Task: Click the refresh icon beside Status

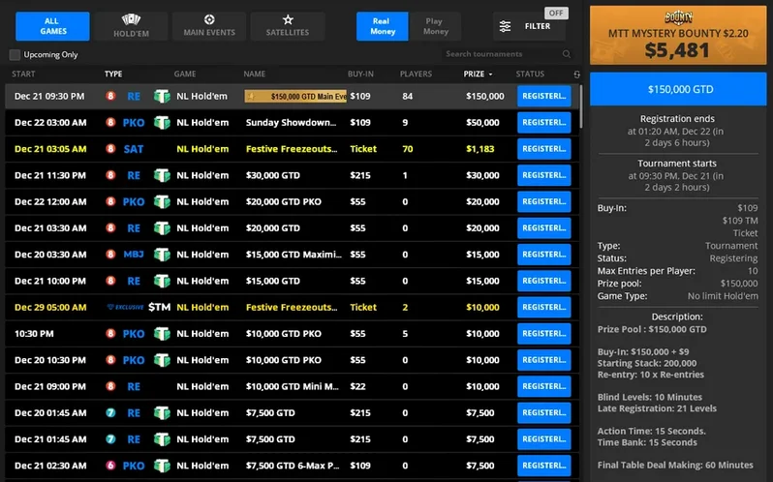Action: 577,74
